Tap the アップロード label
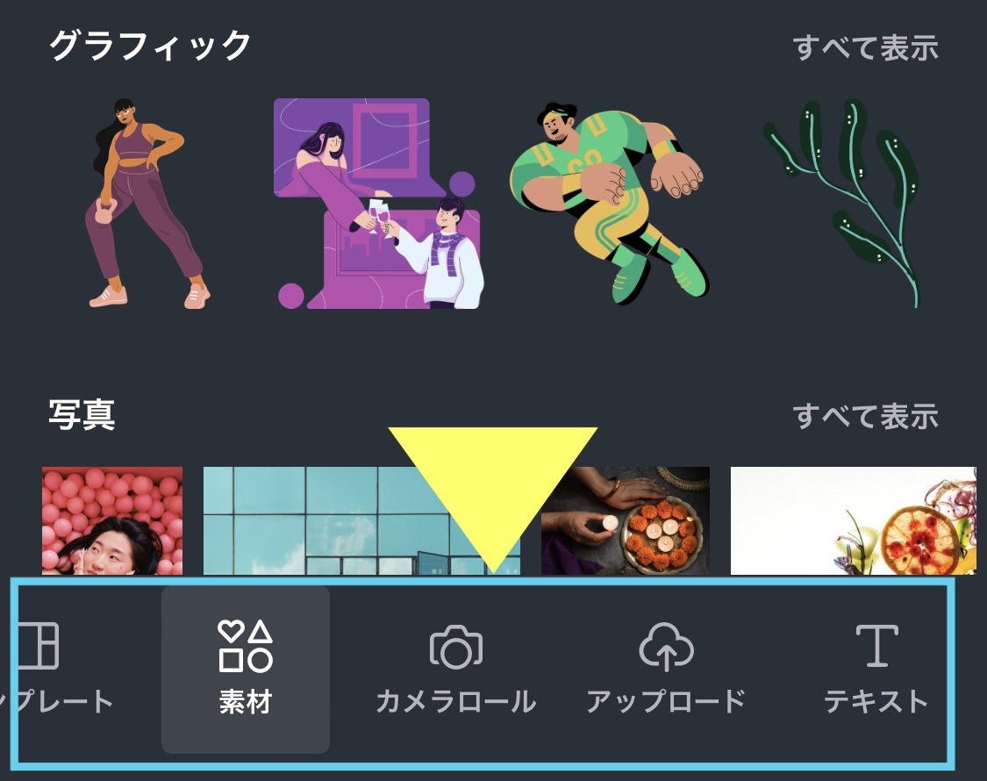This screenshot has width=987, height=781. pos(666,702)
